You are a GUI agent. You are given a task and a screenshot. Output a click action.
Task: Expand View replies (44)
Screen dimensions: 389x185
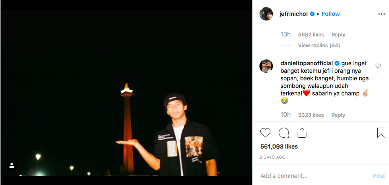pyautogui.click(x=319, y=45)
